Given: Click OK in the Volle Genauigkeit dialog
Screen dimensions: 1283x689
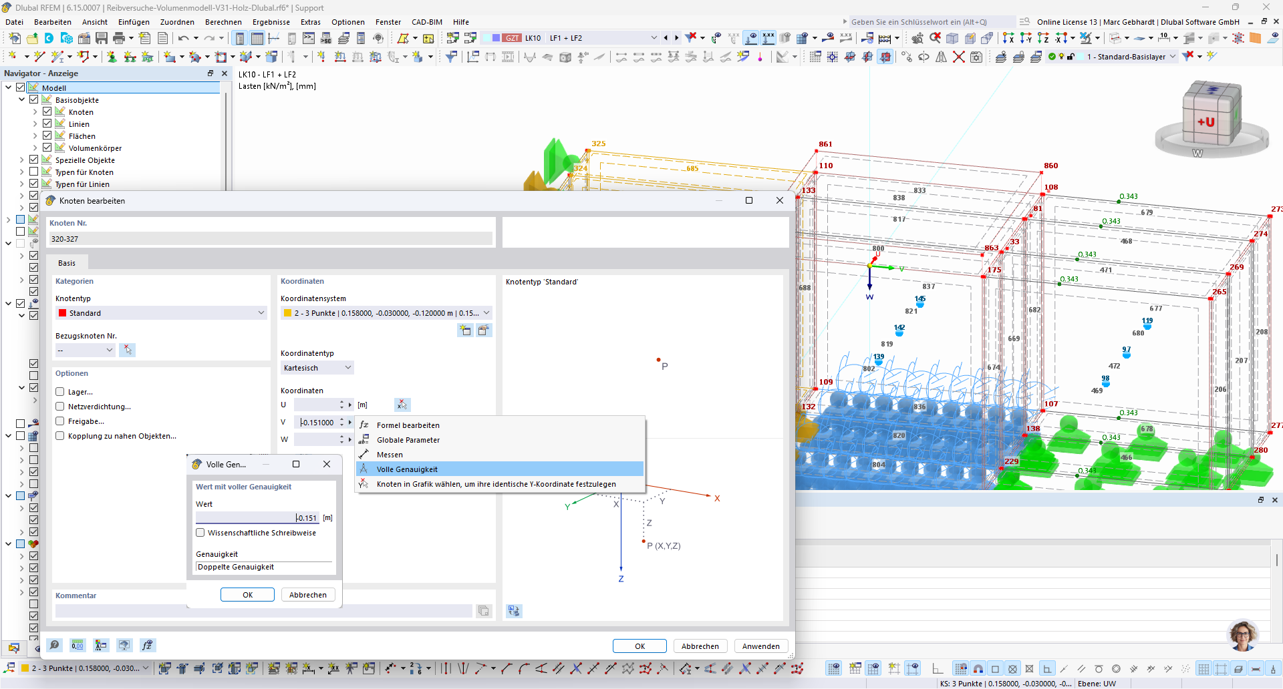Looking at the screenshot, I should tap(247, 595).
